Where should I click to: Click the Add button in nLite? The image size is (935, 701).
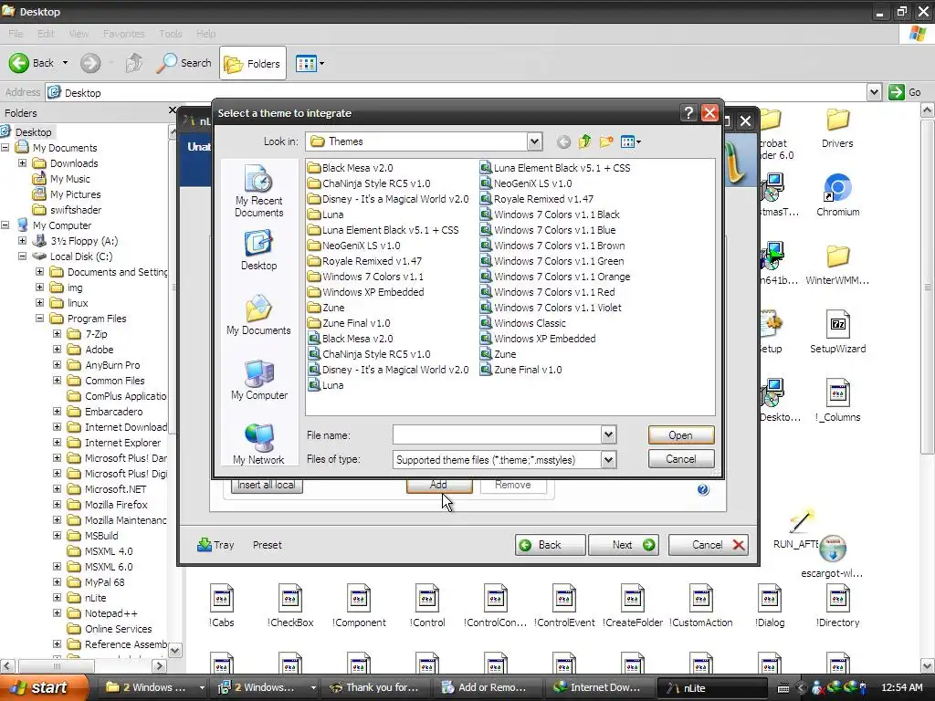pos(439,486)
